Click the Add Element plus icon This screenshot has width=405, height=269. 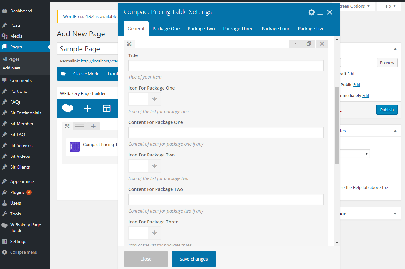click(x=88, y=108)
